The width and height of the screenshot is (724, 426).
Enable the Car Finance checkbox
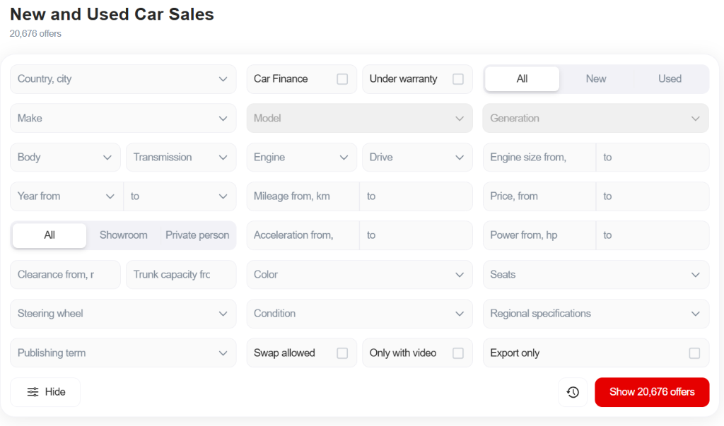coord(342,79)
